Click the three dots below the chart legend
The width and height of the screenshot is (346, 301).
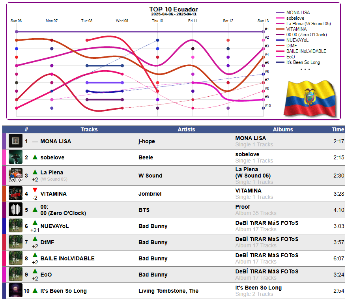click(x=305, y=69)
